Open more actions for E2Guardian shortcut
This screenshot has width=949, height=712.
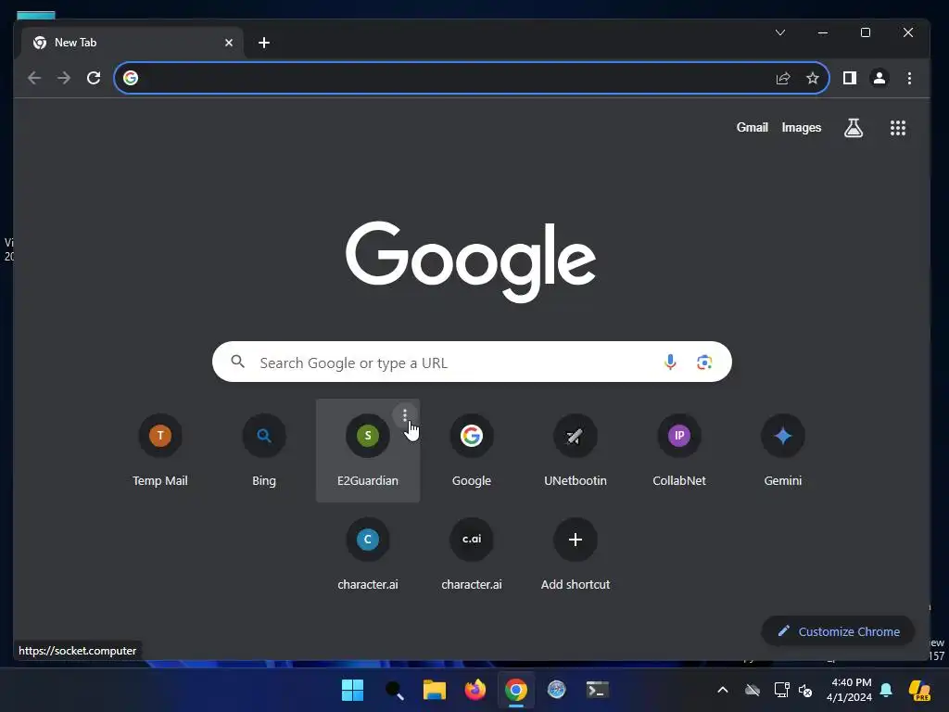pyautogui.click(x=405, y=415)
